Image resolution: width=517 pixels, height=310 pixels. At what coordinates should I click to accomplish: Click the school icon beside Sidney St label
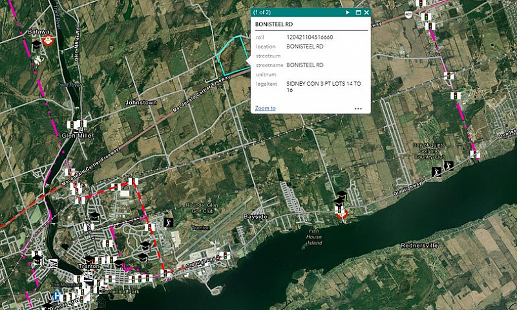click(x=95, y=216)
